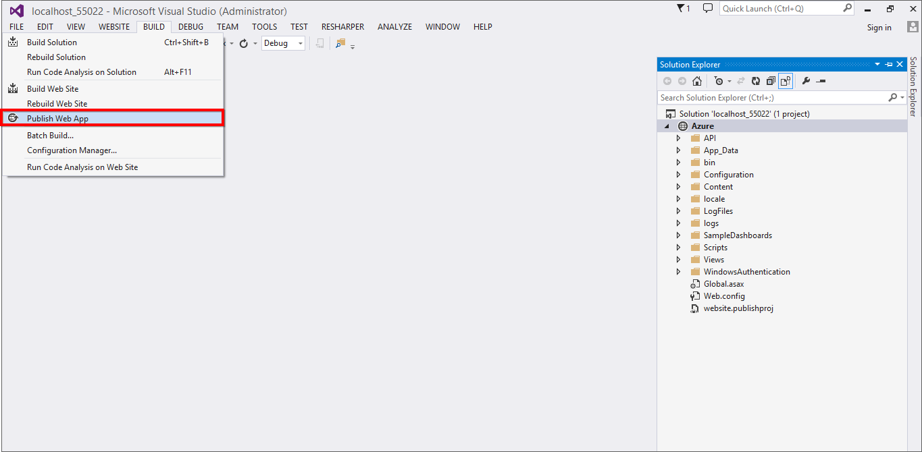Screen dimensions: 922x452
Task: Click the search icon in Solution Explorer search box
Action: pos(892,98)
